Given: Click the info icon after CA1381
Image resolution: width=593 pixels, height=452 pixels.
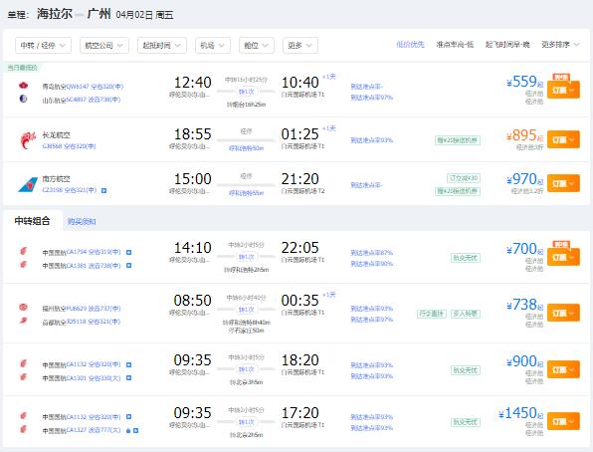Looking at the screenshot, I should [129, 266].
